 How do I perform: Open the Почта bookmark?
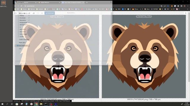coord(135,9)
